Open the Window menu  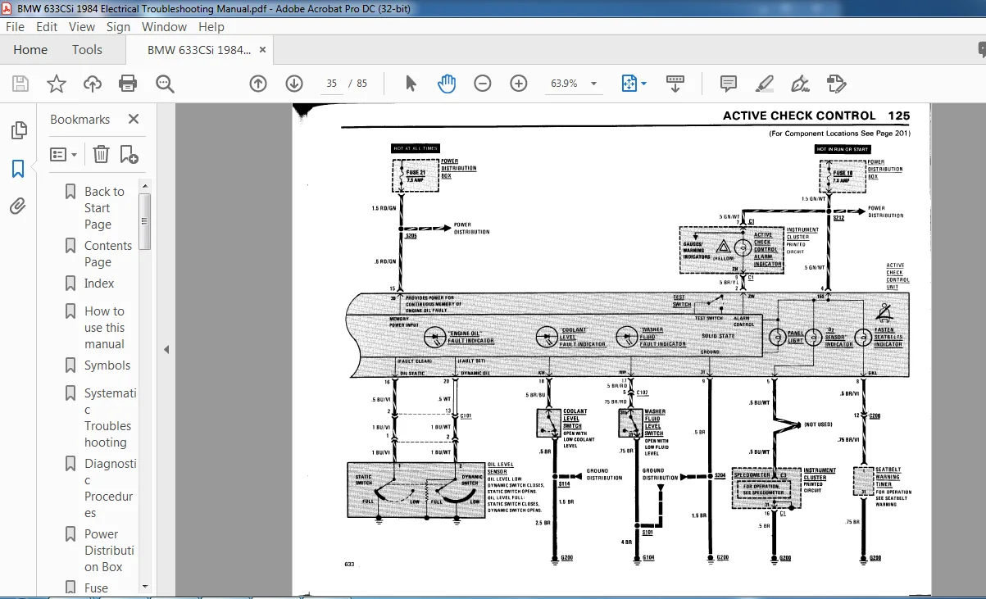164,26
